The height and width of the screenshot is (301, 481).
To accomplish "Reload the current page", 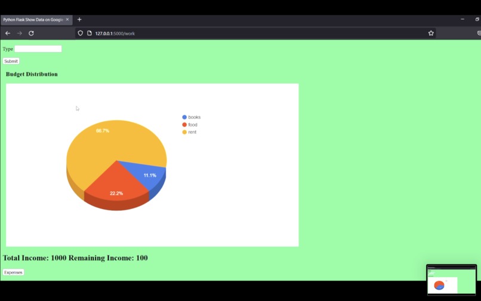I will (31, 33).
